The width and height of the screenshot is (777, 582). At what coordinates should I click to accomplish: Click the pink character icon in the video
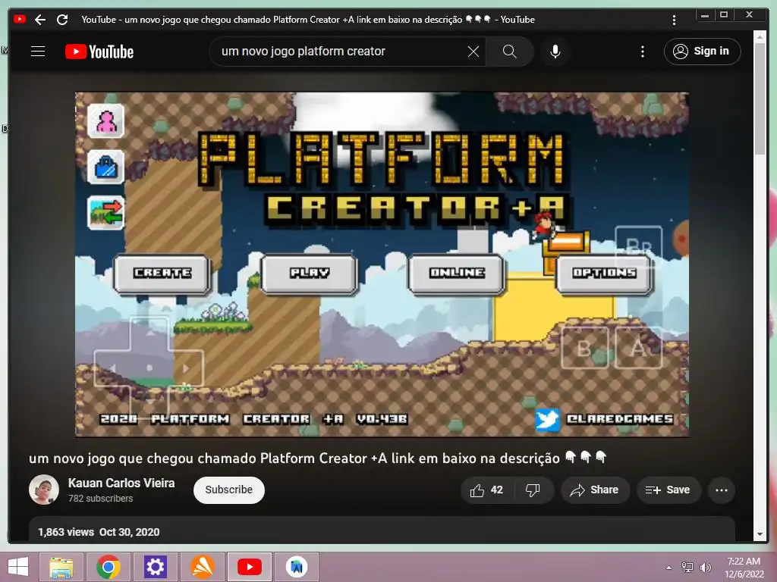click(105, 121)
